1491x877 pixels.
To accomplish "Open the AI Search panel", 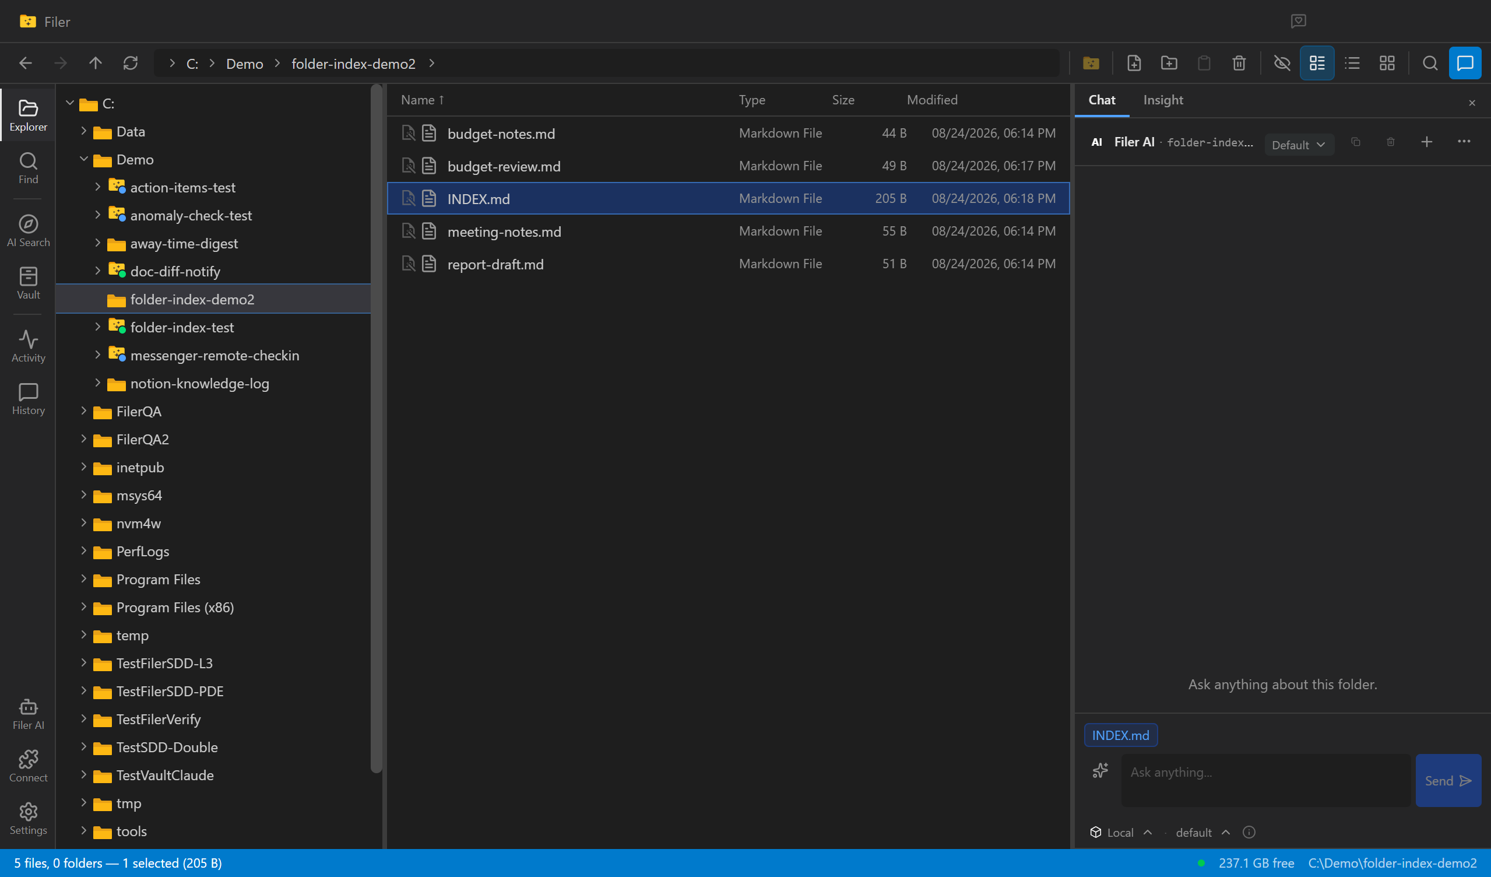I will click(28, 231).
